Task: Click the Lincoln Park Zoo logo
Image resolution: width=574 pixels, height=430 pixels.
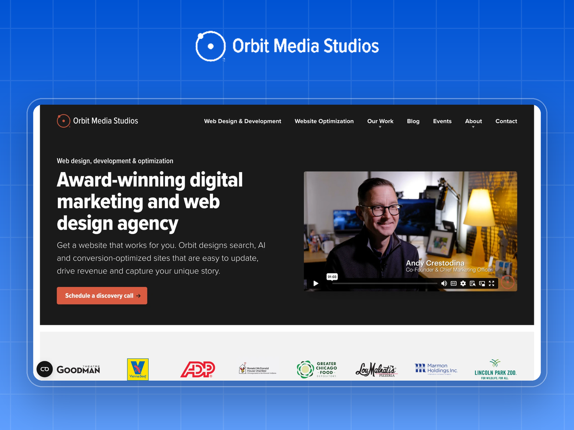Action: point(496,369)
